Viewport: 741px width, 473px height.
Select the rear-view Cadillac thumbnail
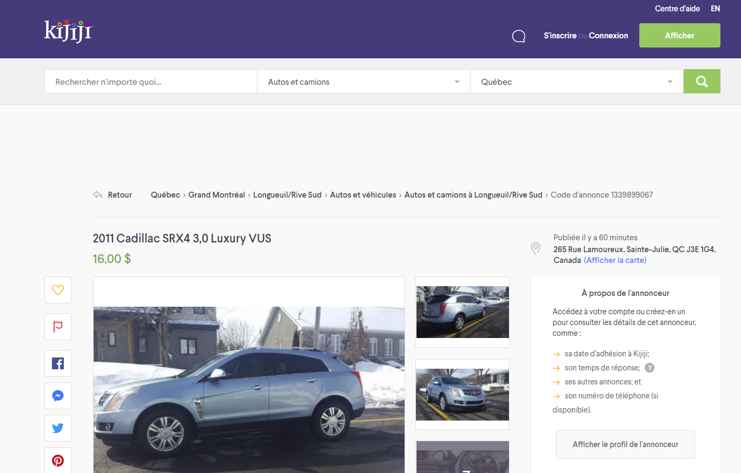click(x=462, y=312)
